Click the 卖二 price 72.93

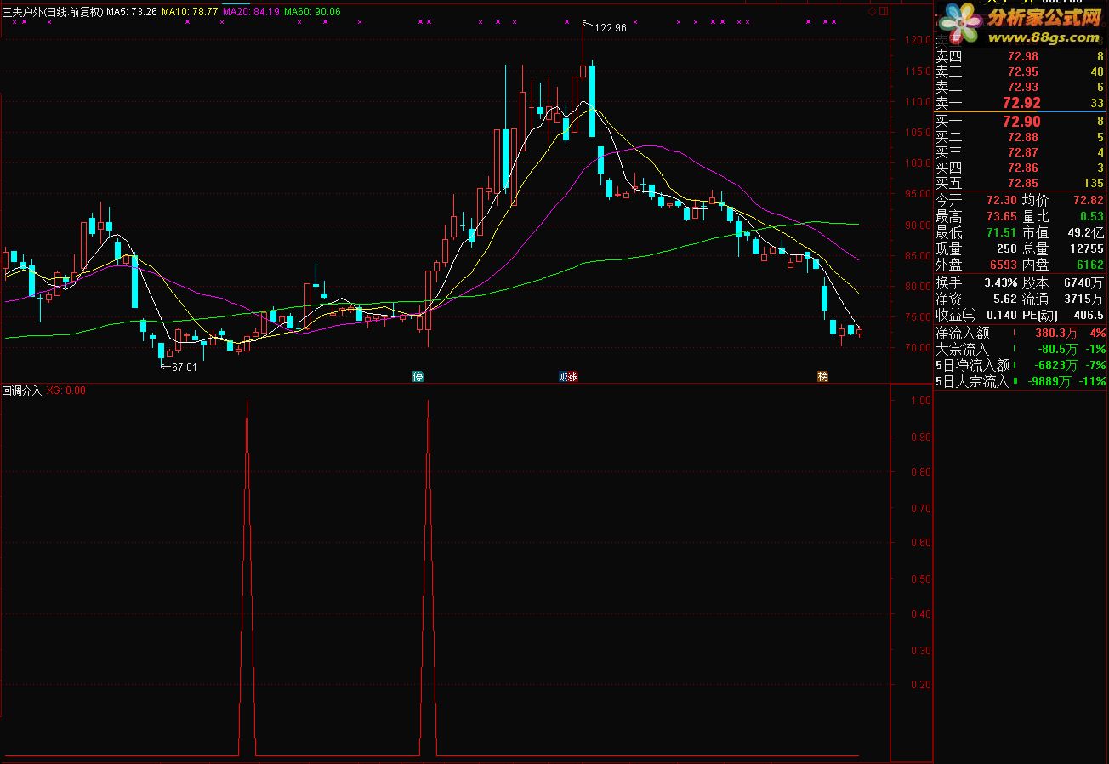(x=1022, y=87)
